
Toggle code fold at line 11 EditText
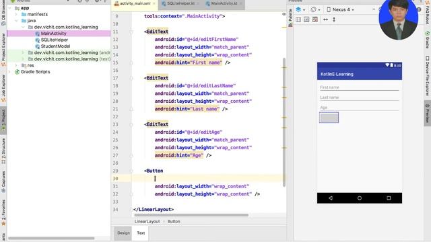point(131,32)
